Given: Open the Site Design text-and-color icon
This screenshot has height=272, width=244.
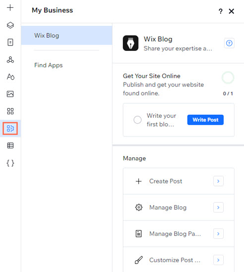Looking at the screenshot, I should click(10, 77).
